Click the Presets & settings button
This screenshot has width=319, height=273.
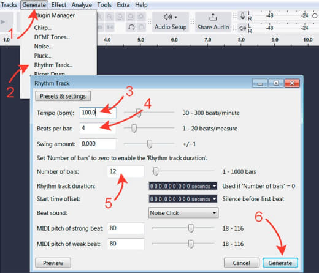tap(63, 96)
